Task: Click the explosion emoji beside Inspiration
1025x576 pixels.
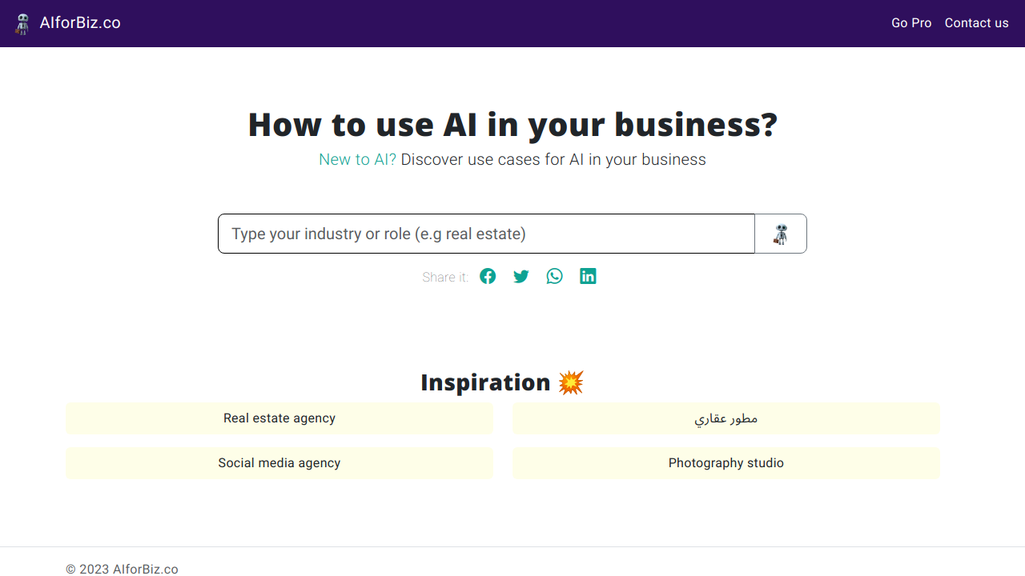Action: pyautogui.click(x=571, y=382)
